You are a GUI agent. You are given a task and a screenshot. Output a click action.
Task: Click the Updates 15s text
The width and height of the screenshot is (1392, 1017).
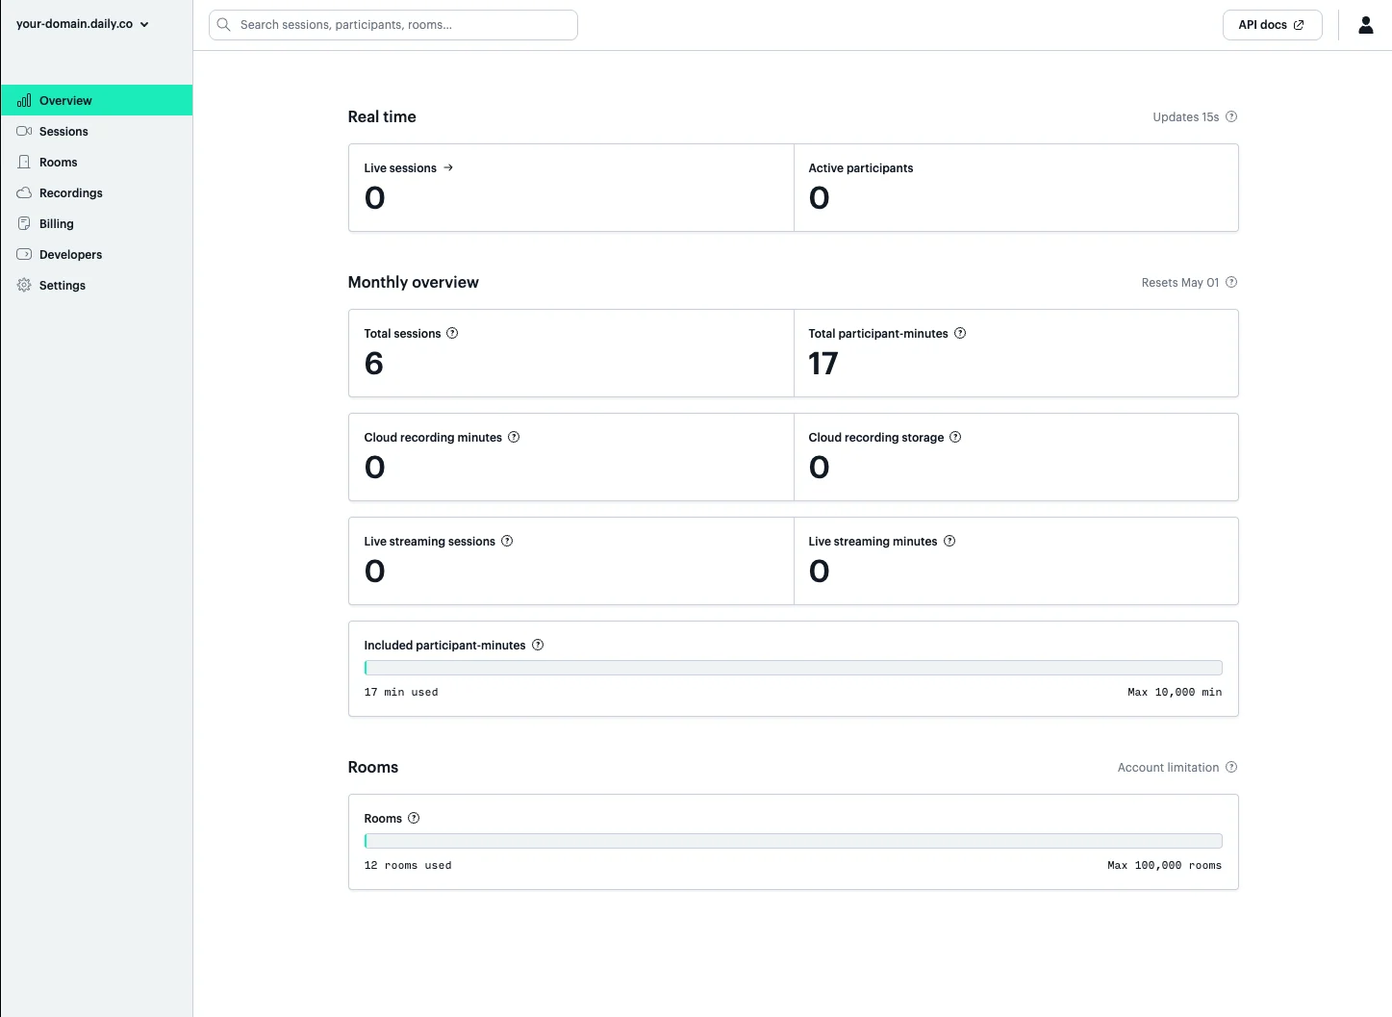point(1185,116)
